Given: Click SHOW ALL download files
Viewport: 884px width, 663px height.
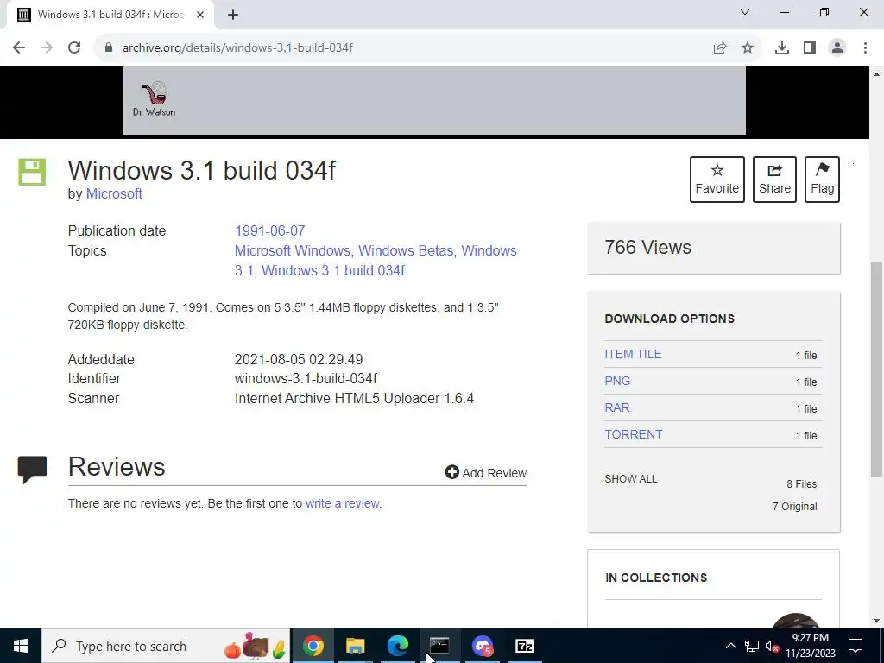Looking at the screenshot, I should pos(631,478).
